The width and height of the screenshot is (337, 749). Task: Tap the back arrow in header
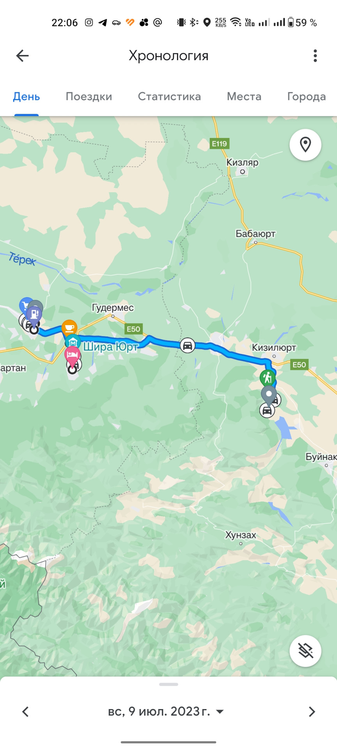[x=22, y=56]
